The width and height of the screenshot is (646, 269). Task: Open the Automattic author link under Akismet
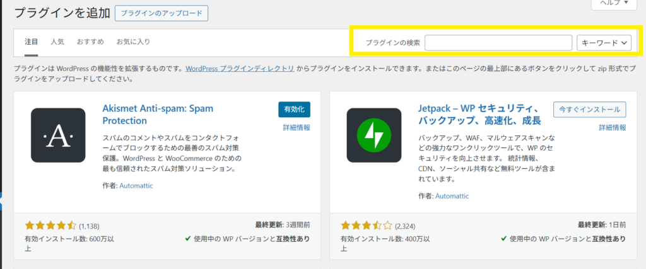136,185
